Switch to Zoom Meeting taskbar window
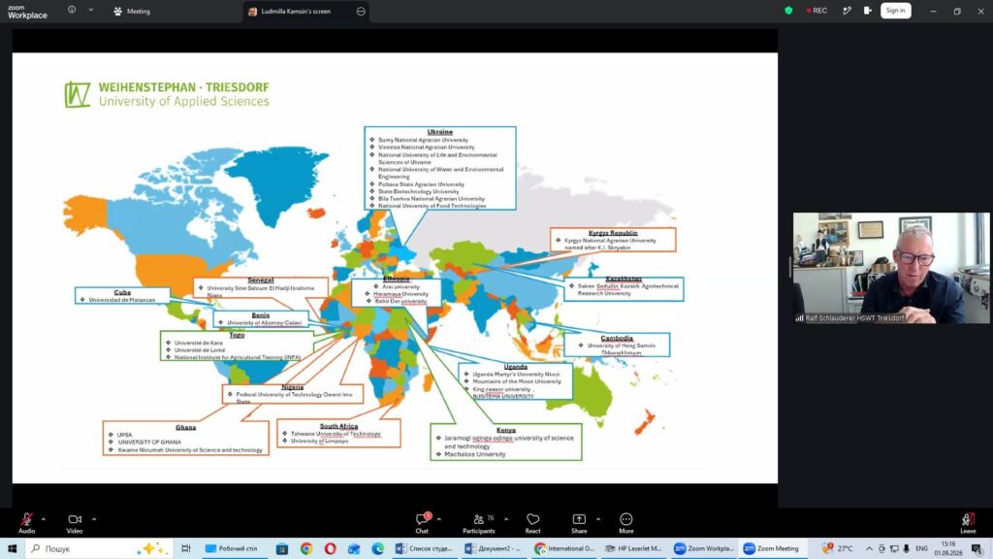The width and height of the screenshot is (993, 559). coord(771,549)
